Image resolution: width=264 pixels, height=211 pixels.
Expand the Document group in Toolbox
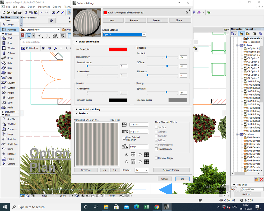3,112
